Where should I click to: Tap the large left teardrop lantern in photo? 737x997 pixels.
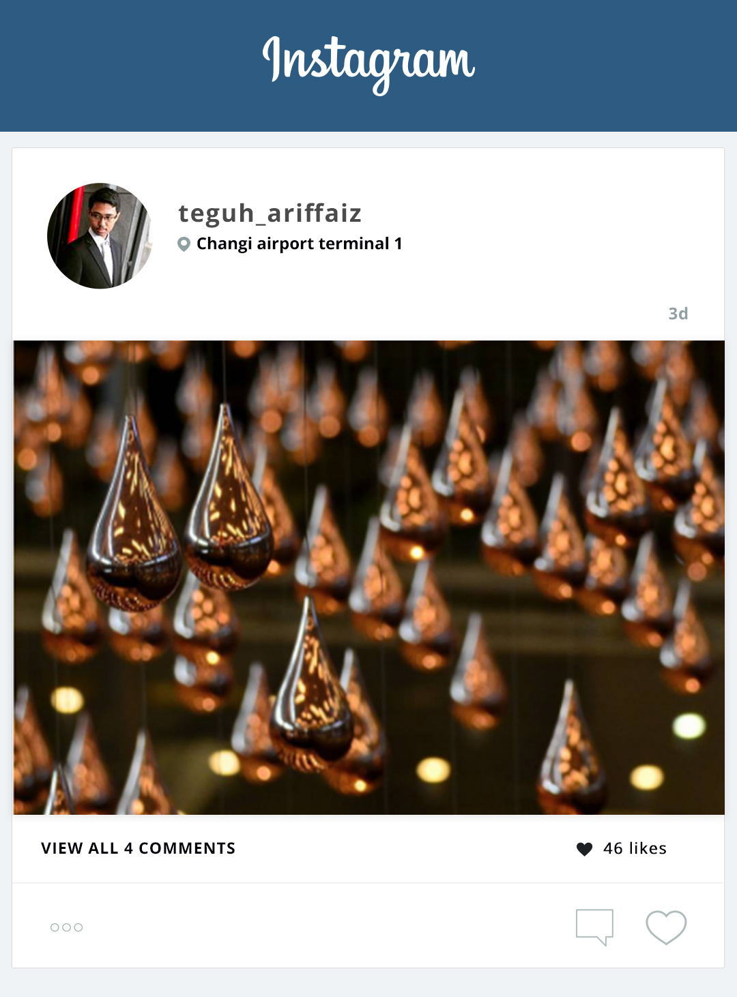134,515
